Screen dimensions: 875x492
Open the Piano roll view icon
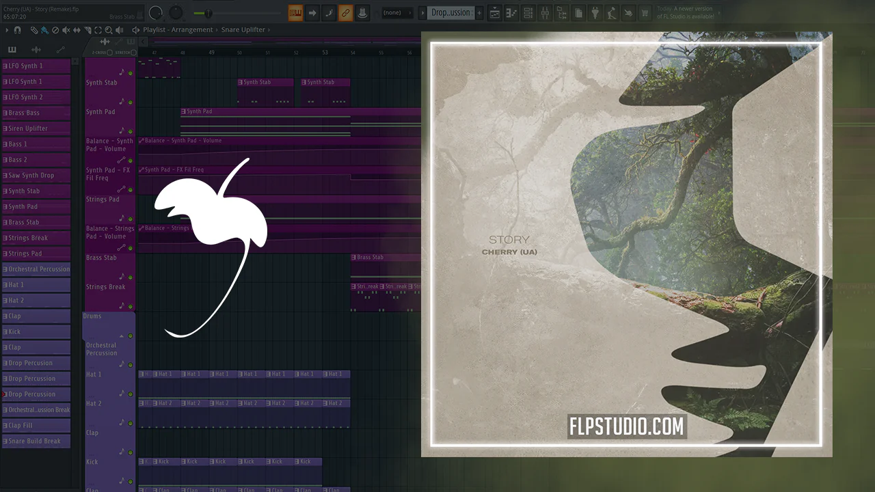pyautogui.click(x=511, y=12)
